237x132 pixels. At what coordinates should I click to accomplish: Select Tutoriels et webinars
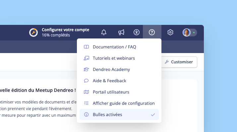(119, 58)
